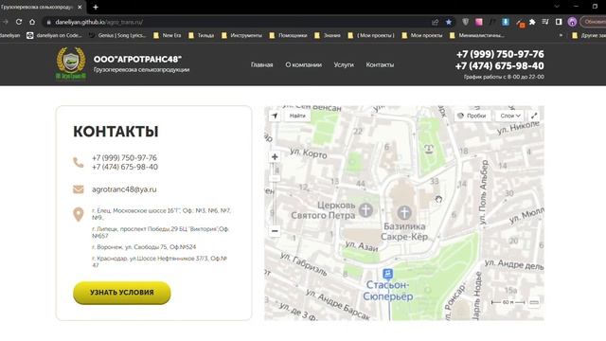Open the О компании menu item
606x341 pixels.
pos(303,65)
